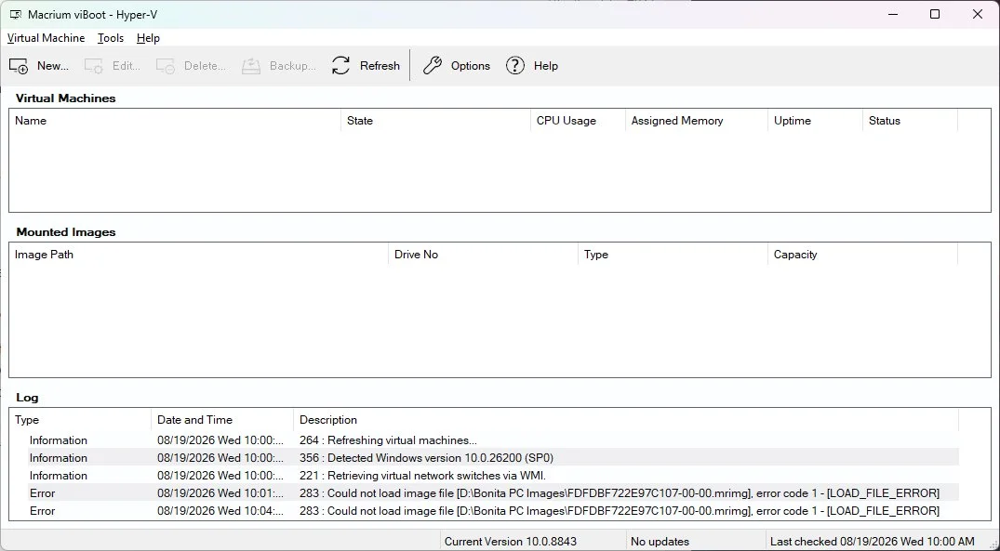Sort virtual machines by Name column
The image size is (1000, 551).
(176, 121)
